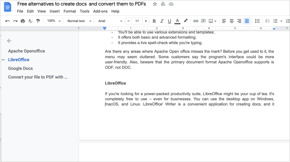
Task: Click the font size field showing 11
Action: (137, 21)
